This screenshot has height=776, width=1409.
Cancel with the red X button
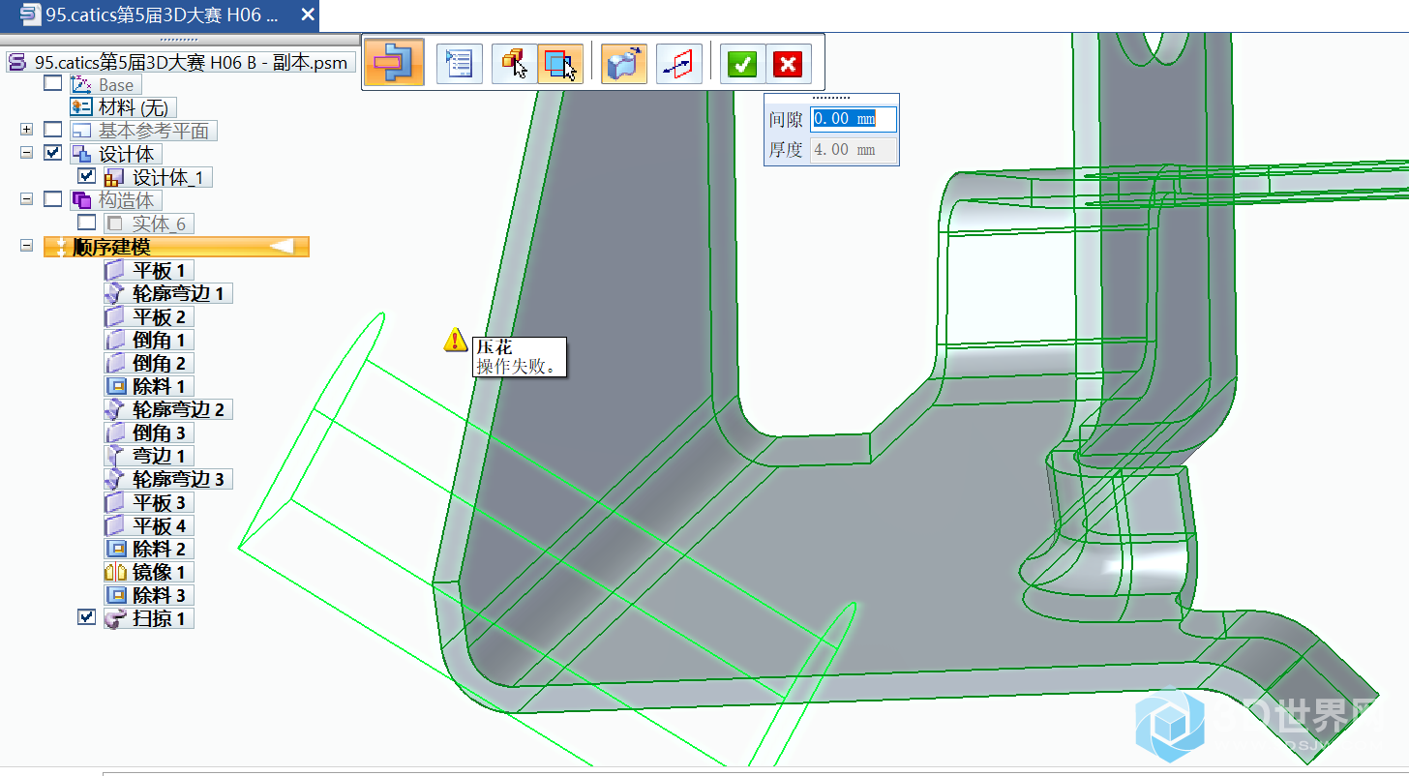[789, 64]
